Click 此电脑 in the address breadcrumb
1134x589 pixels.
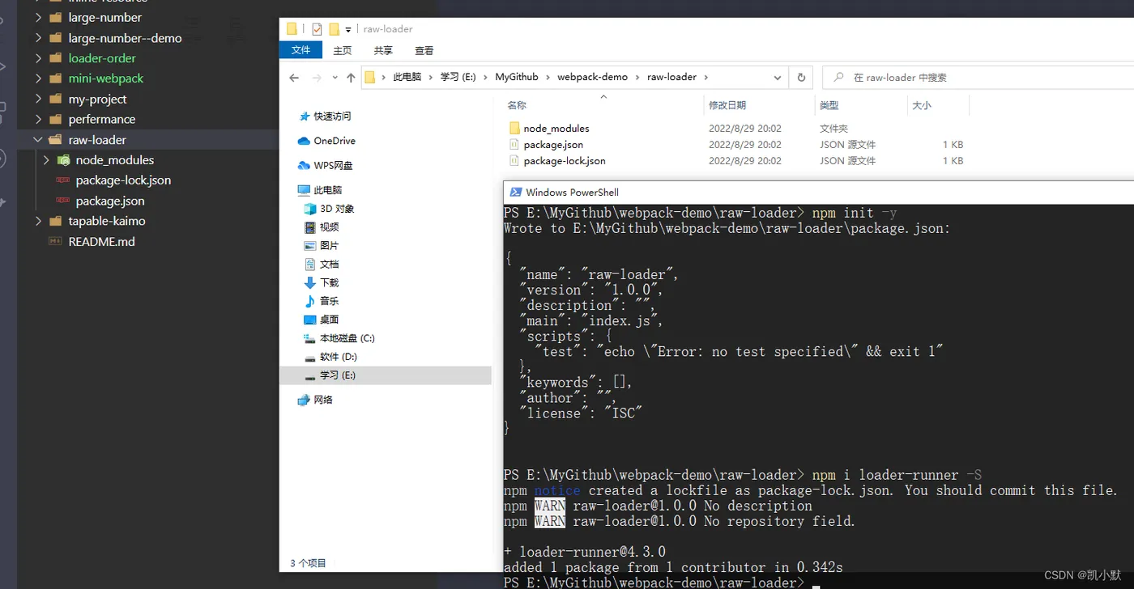(x=407, y=77)
